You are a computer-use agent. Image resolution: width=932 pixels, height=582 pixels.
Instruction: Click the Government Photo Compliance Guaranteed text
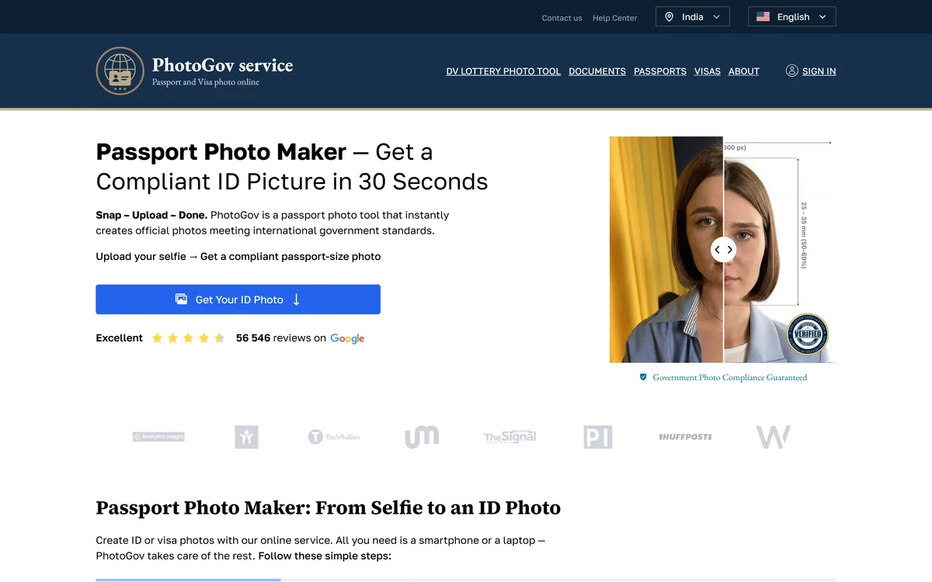tap(730, 378)
